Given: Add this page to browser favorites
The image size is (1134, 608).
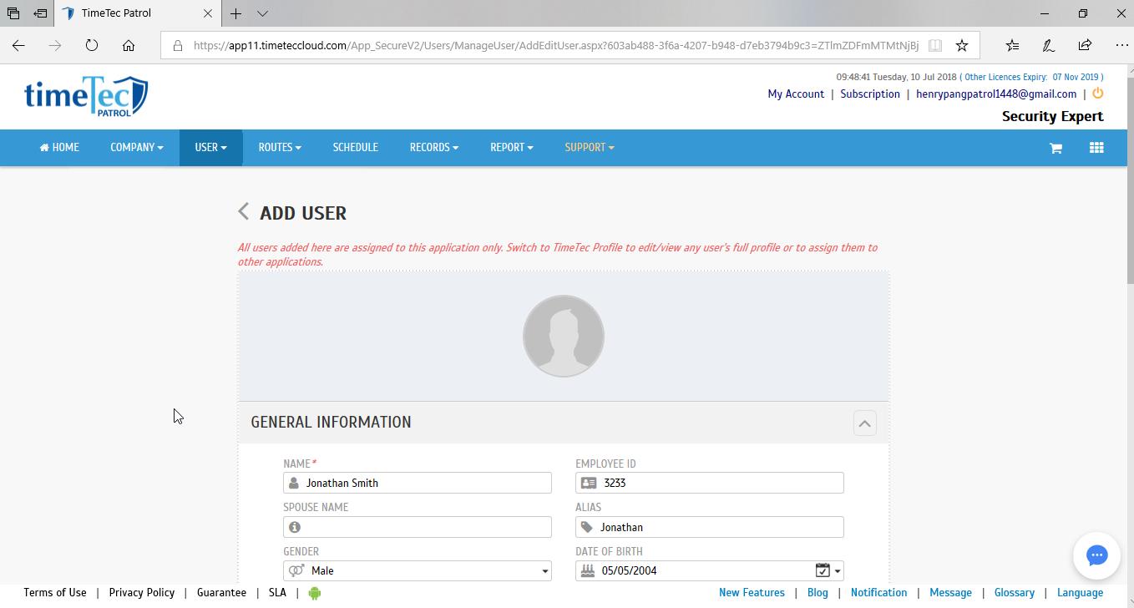Looking at the screenshot, I should pyautogui.click(x=962, y=45).
